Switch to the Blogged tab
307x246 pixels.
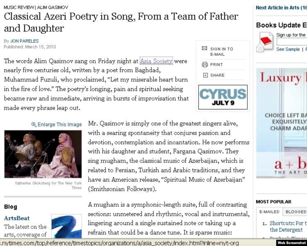[x=296, y=211]
